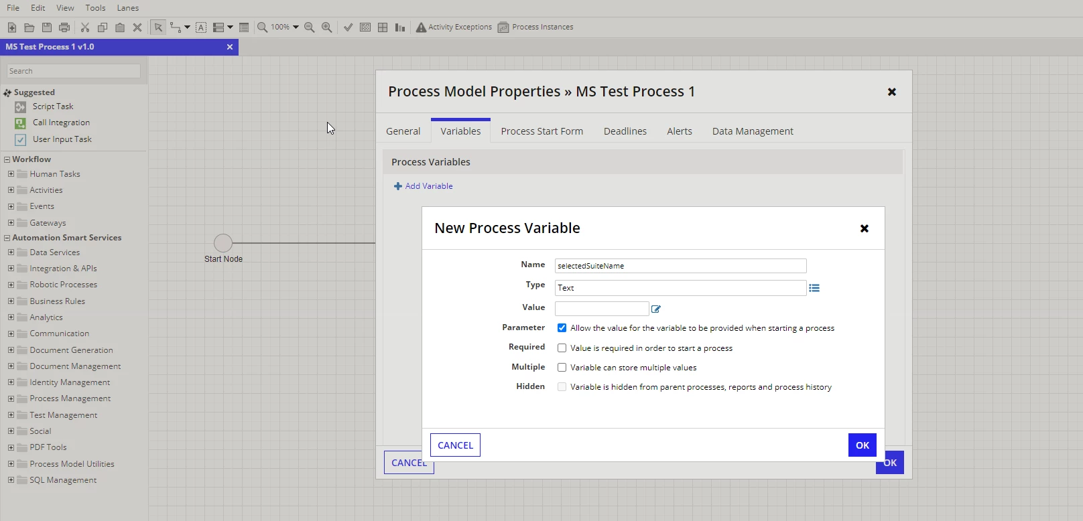
Task: Open the connector tool dropdown arrow
Action: 187,27
